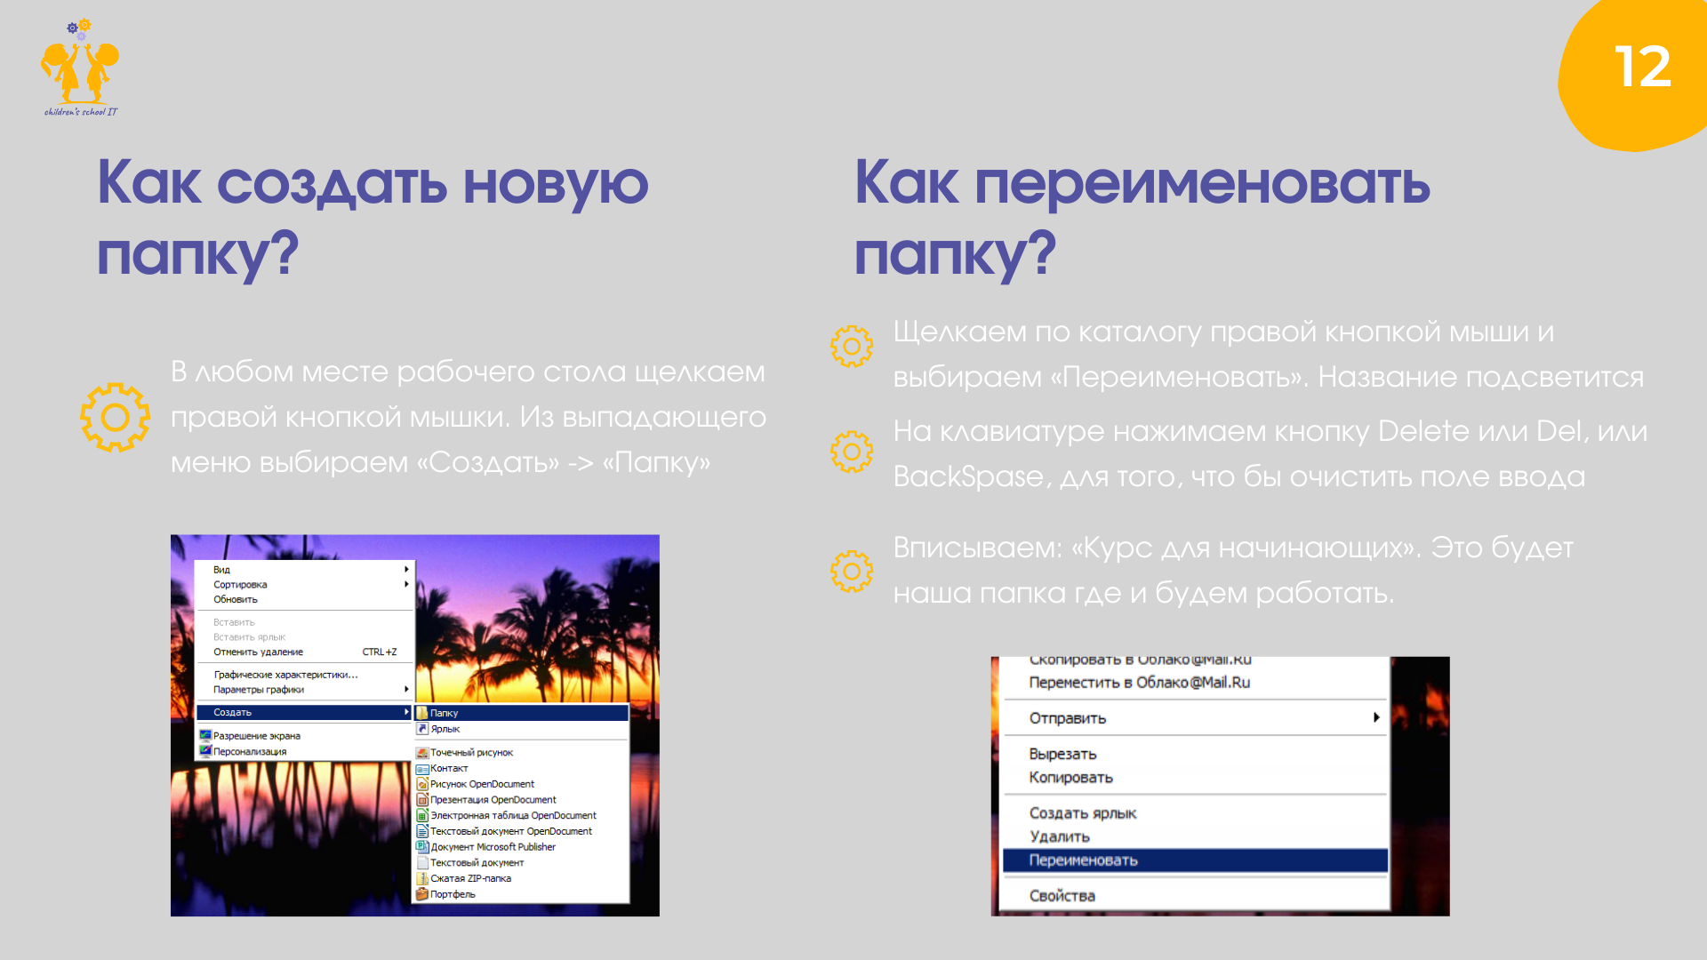Click the Рисунок OpenDocument icon
Screen dimensions: 1707x960
tap(422, 784)
